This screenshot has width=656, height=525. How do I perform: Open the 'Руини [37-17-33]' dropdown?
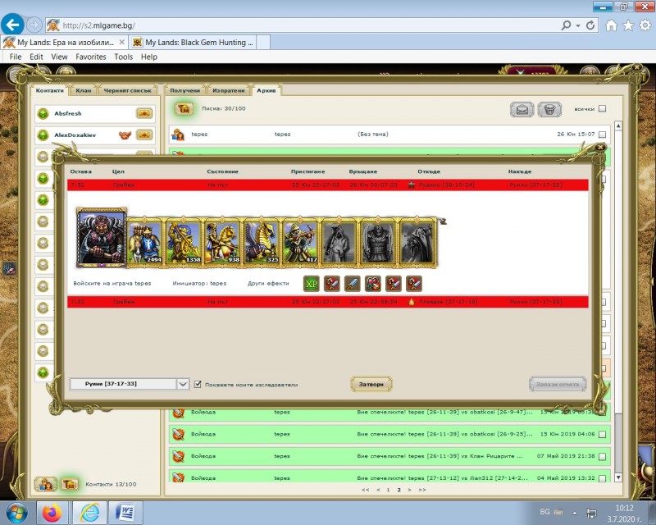point(183,384)
